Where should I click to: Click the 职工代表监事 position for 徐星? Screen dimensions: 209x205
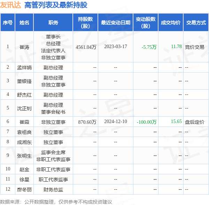[x=53, y=180]
